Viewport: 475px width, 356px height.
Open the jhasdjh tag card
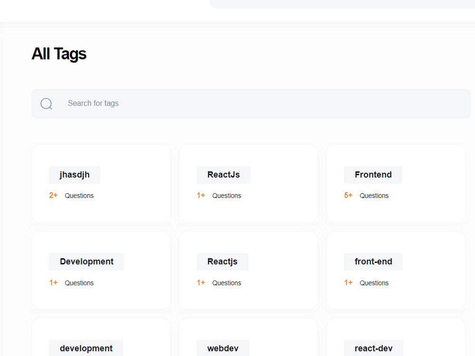74,175
